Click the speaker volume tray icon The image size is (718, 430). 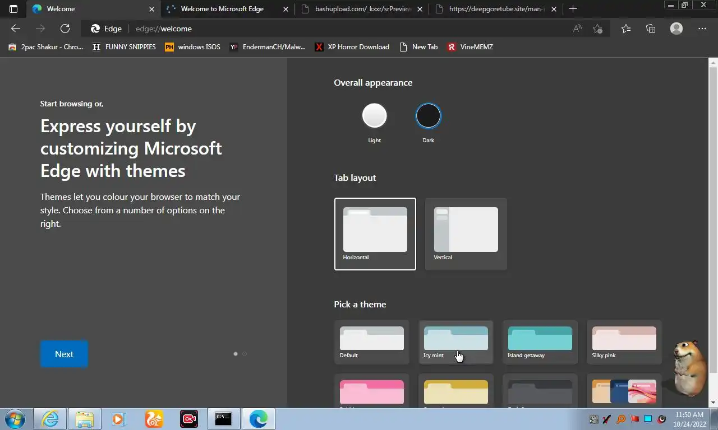(x=661, y=419)
